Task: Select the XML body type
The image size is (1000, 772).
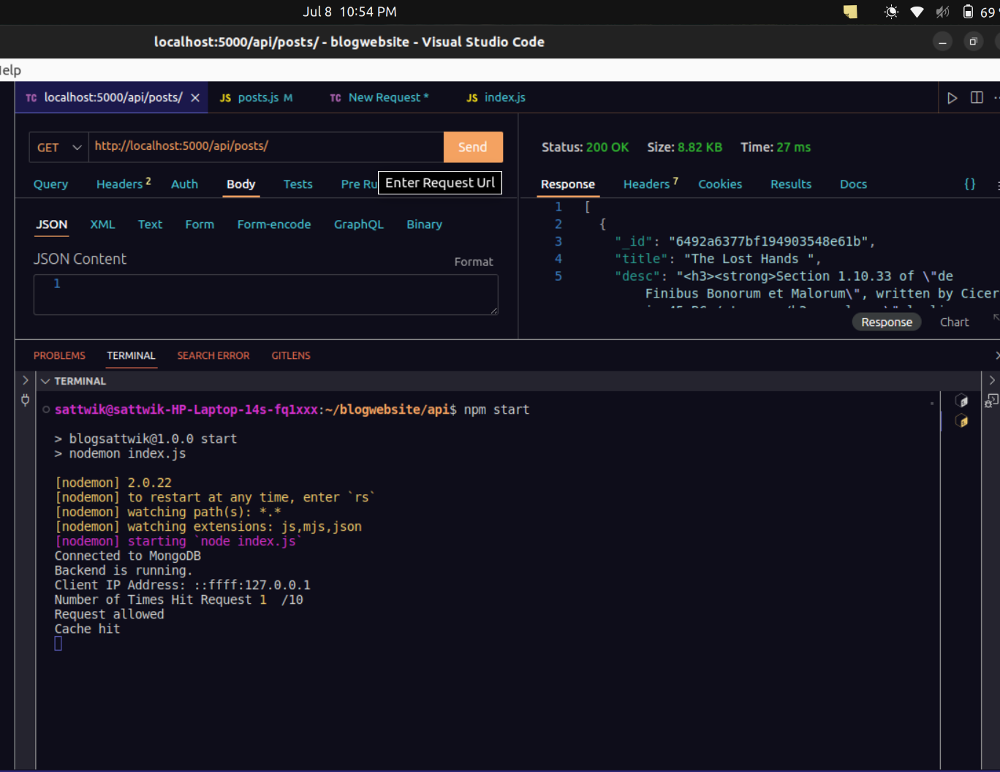Action: tap(102, 224)
